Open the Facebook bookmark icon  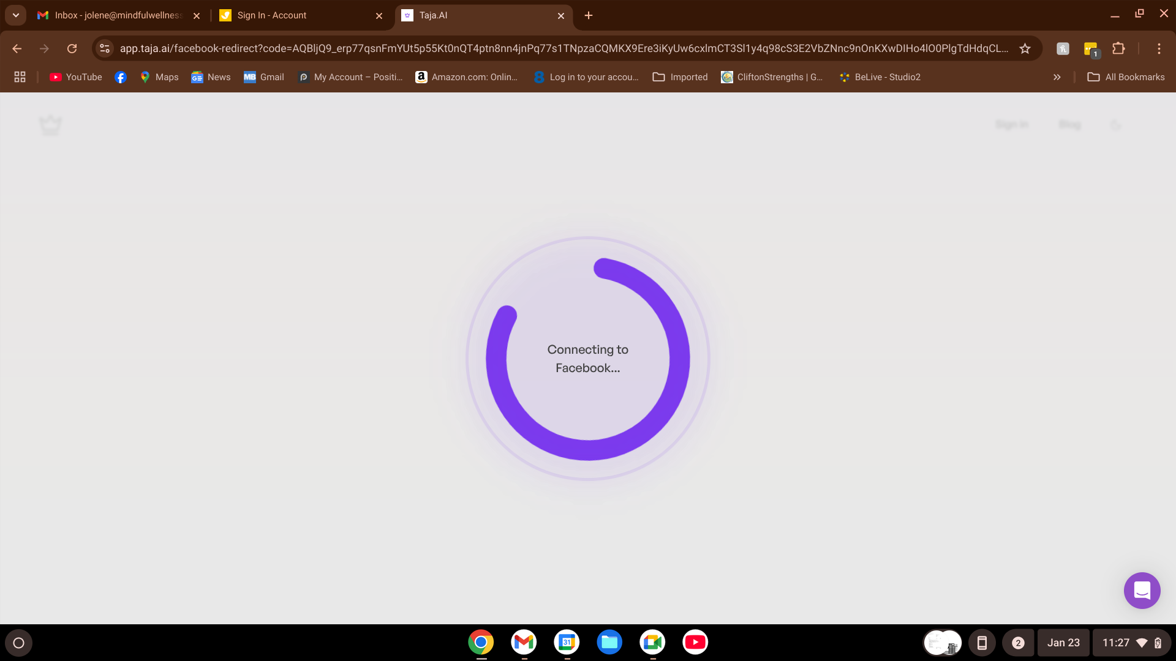(x=121, y=77)
